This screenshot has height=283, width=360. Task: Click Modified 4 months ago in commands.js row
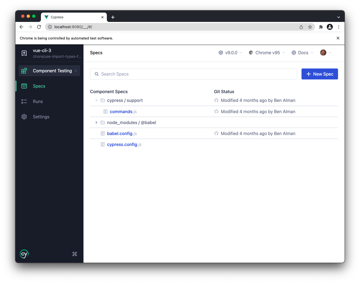pyautogui.click(x=258, y=112)
